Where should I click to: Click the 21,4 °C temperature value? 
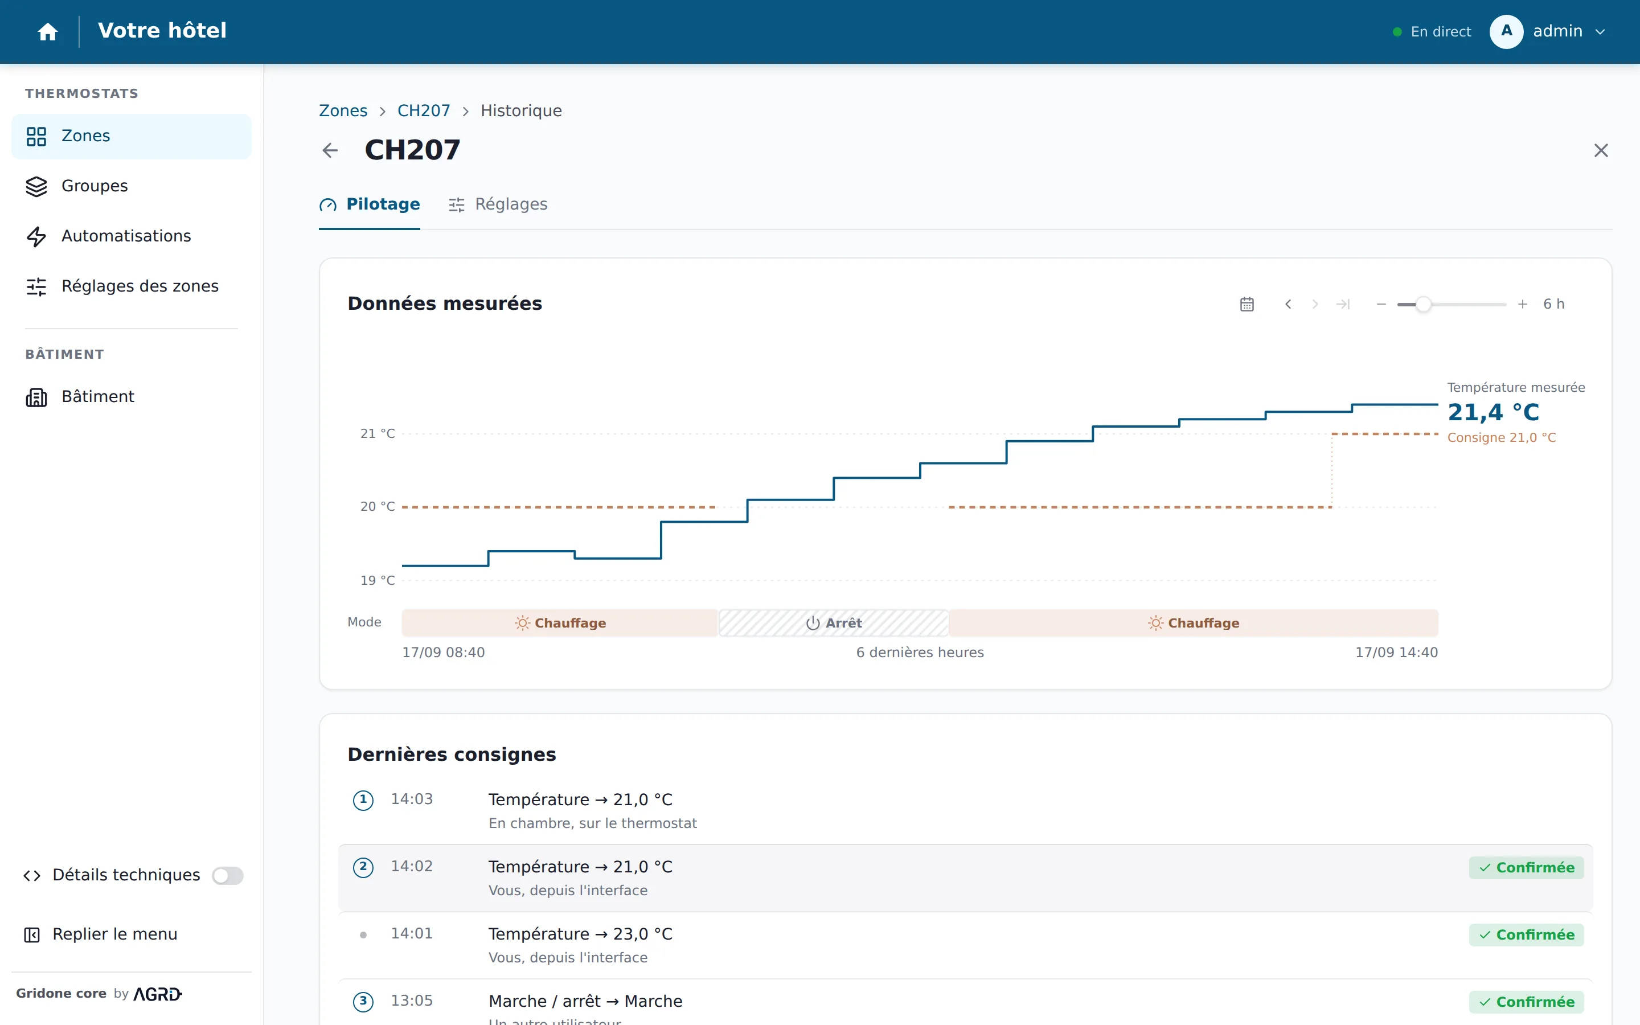[x=1493, y=412]
